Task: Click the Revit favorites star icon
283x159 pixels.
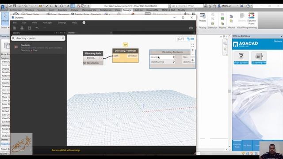Action: click(x=214, y=6)
